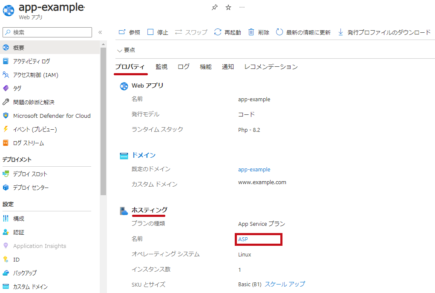Open the more options ellipsis in header
The width and height of the screenshot is (435, 293).
(242, 7)
